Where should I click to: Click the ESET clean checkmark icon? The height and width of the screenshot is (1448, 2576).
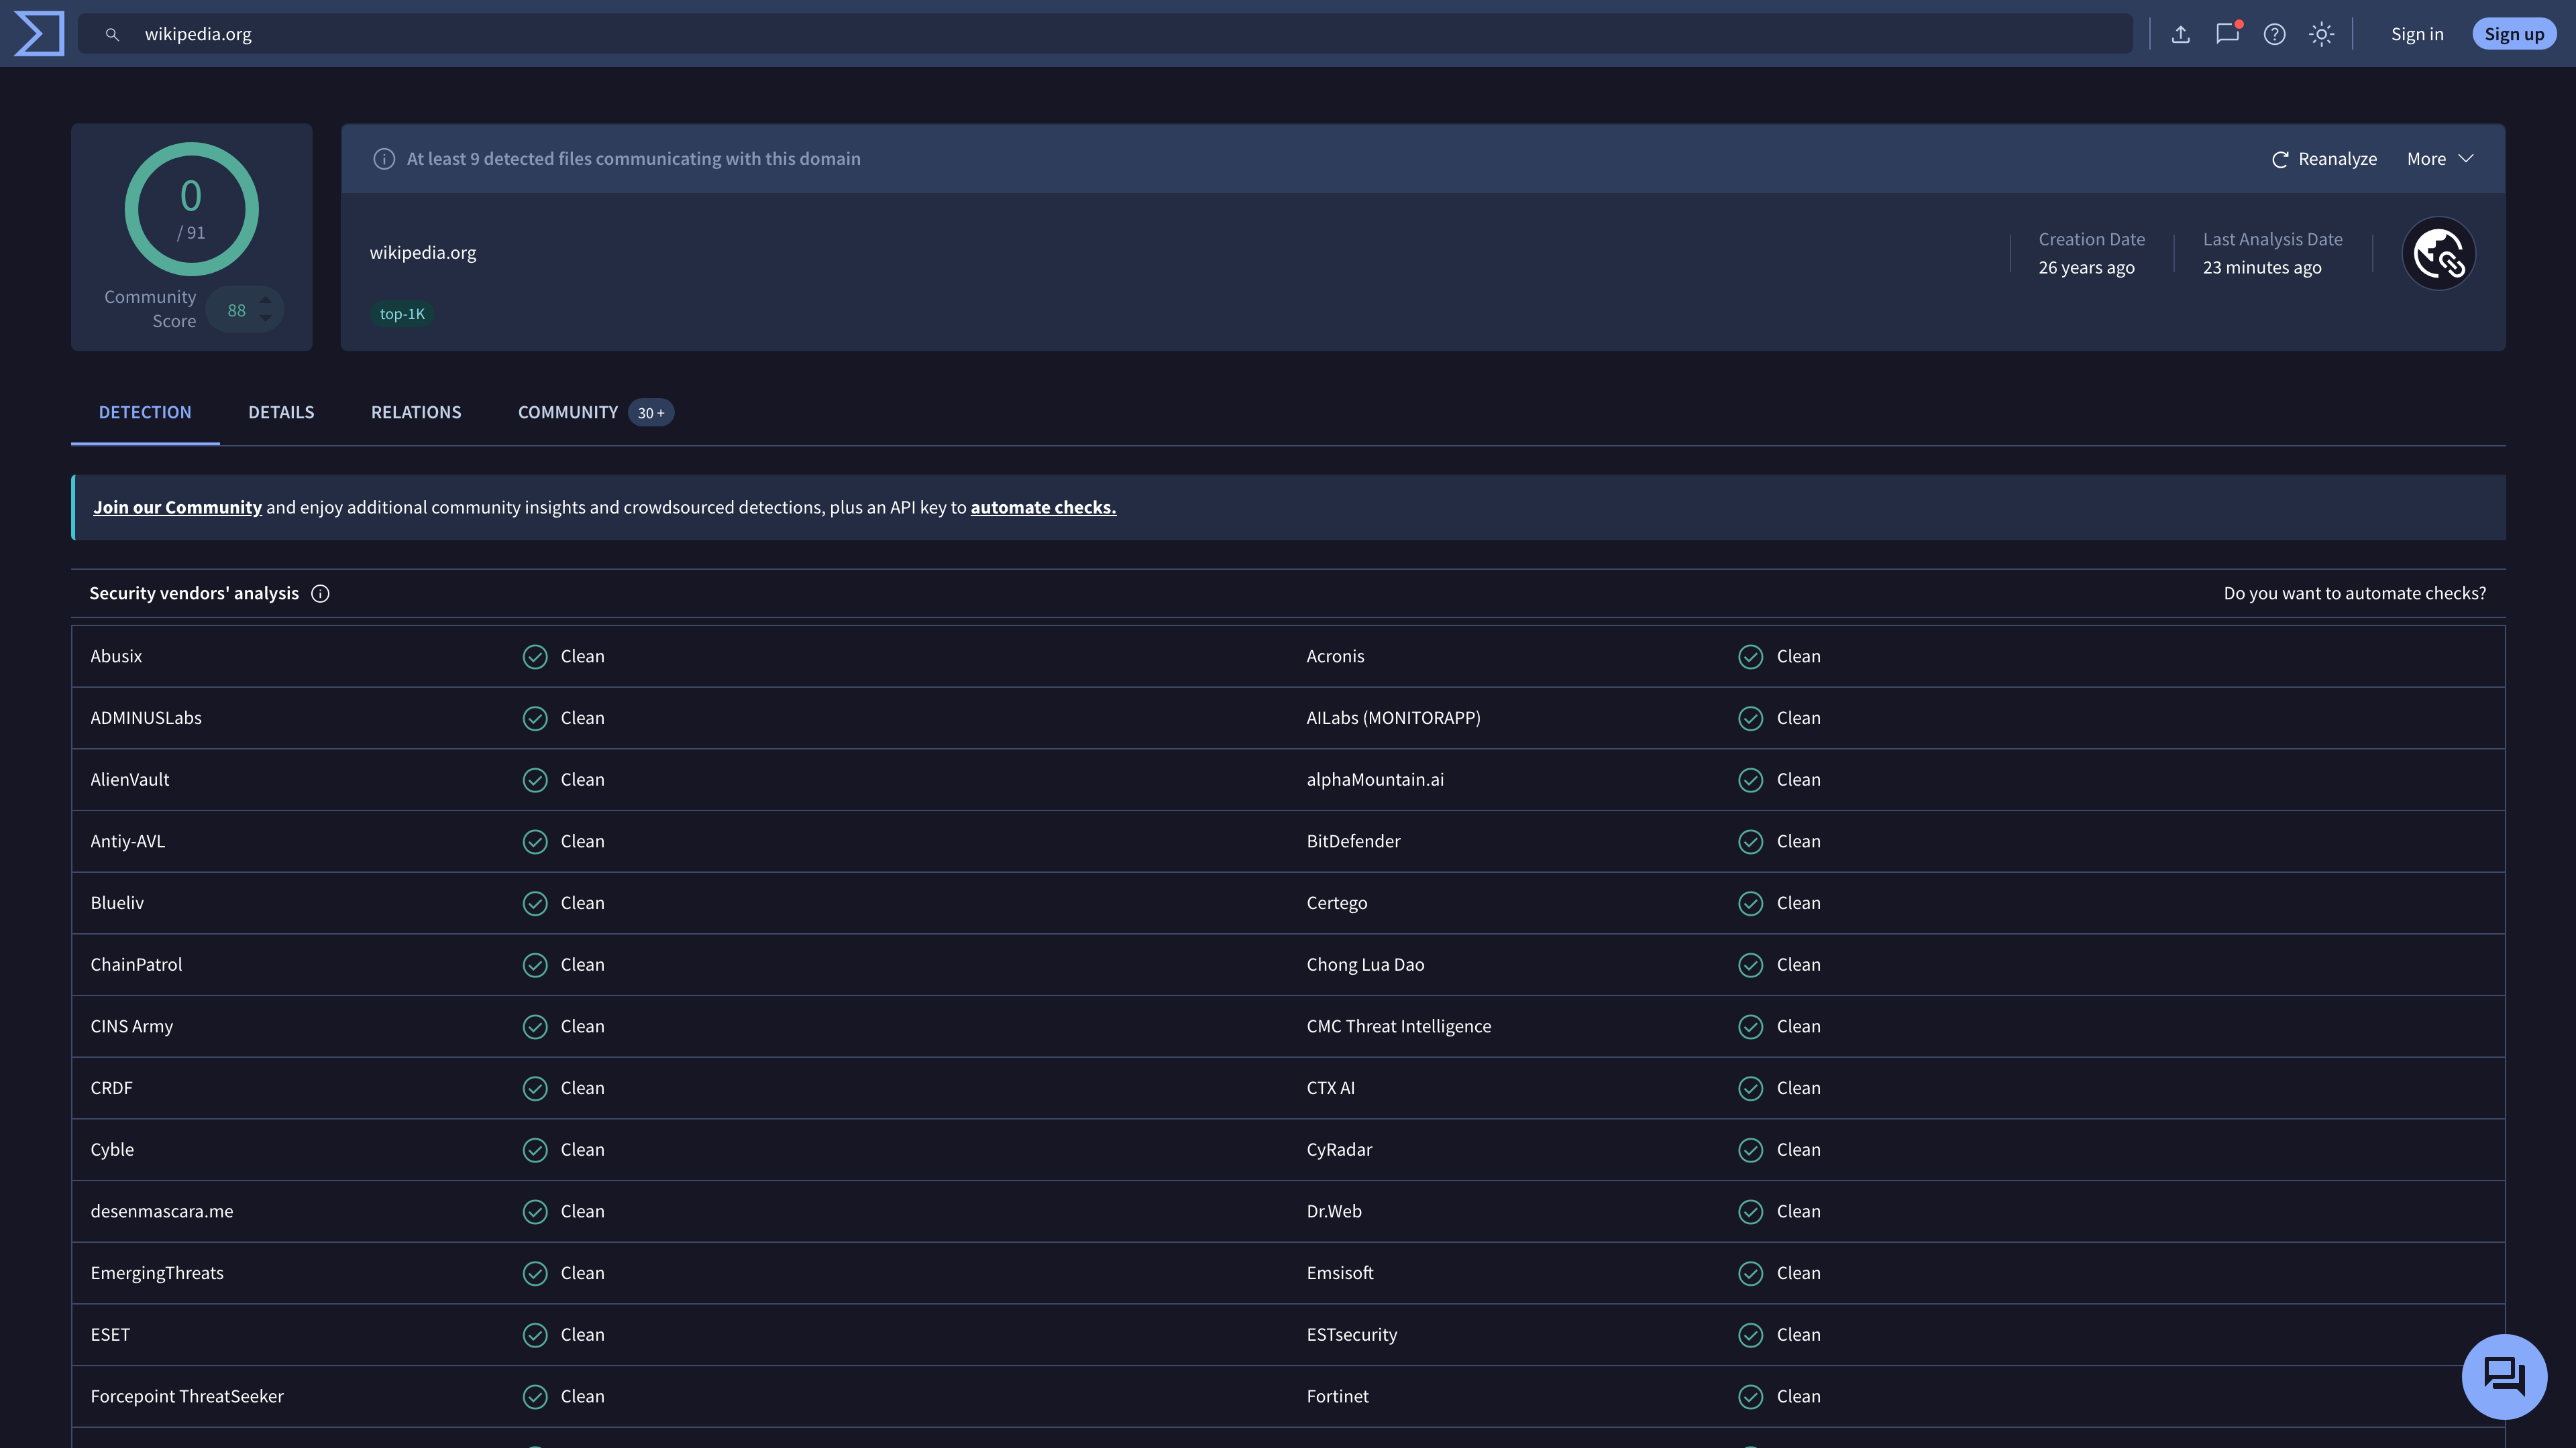click(x=535, y=1335)
